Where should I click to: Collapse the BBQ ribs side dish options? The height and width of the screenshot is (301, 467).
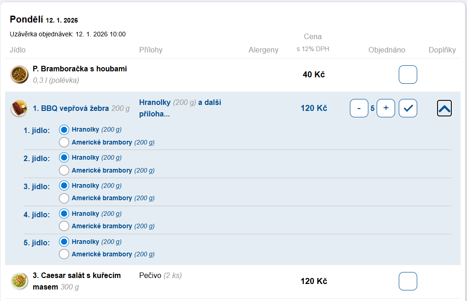point(444,108)
